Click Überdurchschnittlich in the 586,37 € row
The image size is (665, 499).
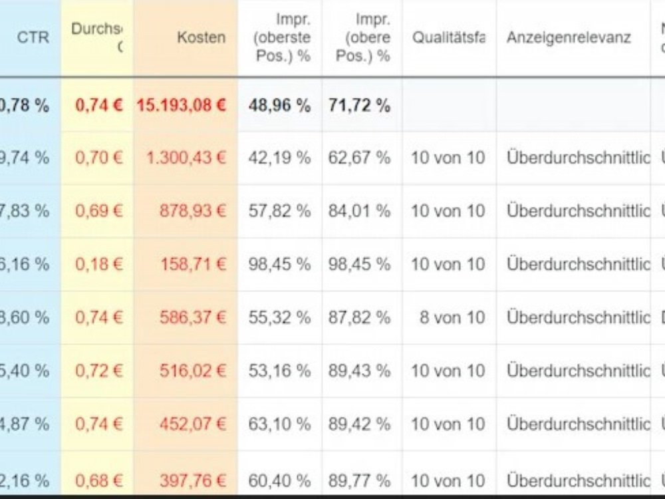578,317
